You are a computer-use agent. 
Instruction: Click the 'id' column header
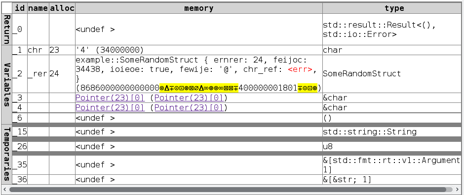click(x=20, y=8)
